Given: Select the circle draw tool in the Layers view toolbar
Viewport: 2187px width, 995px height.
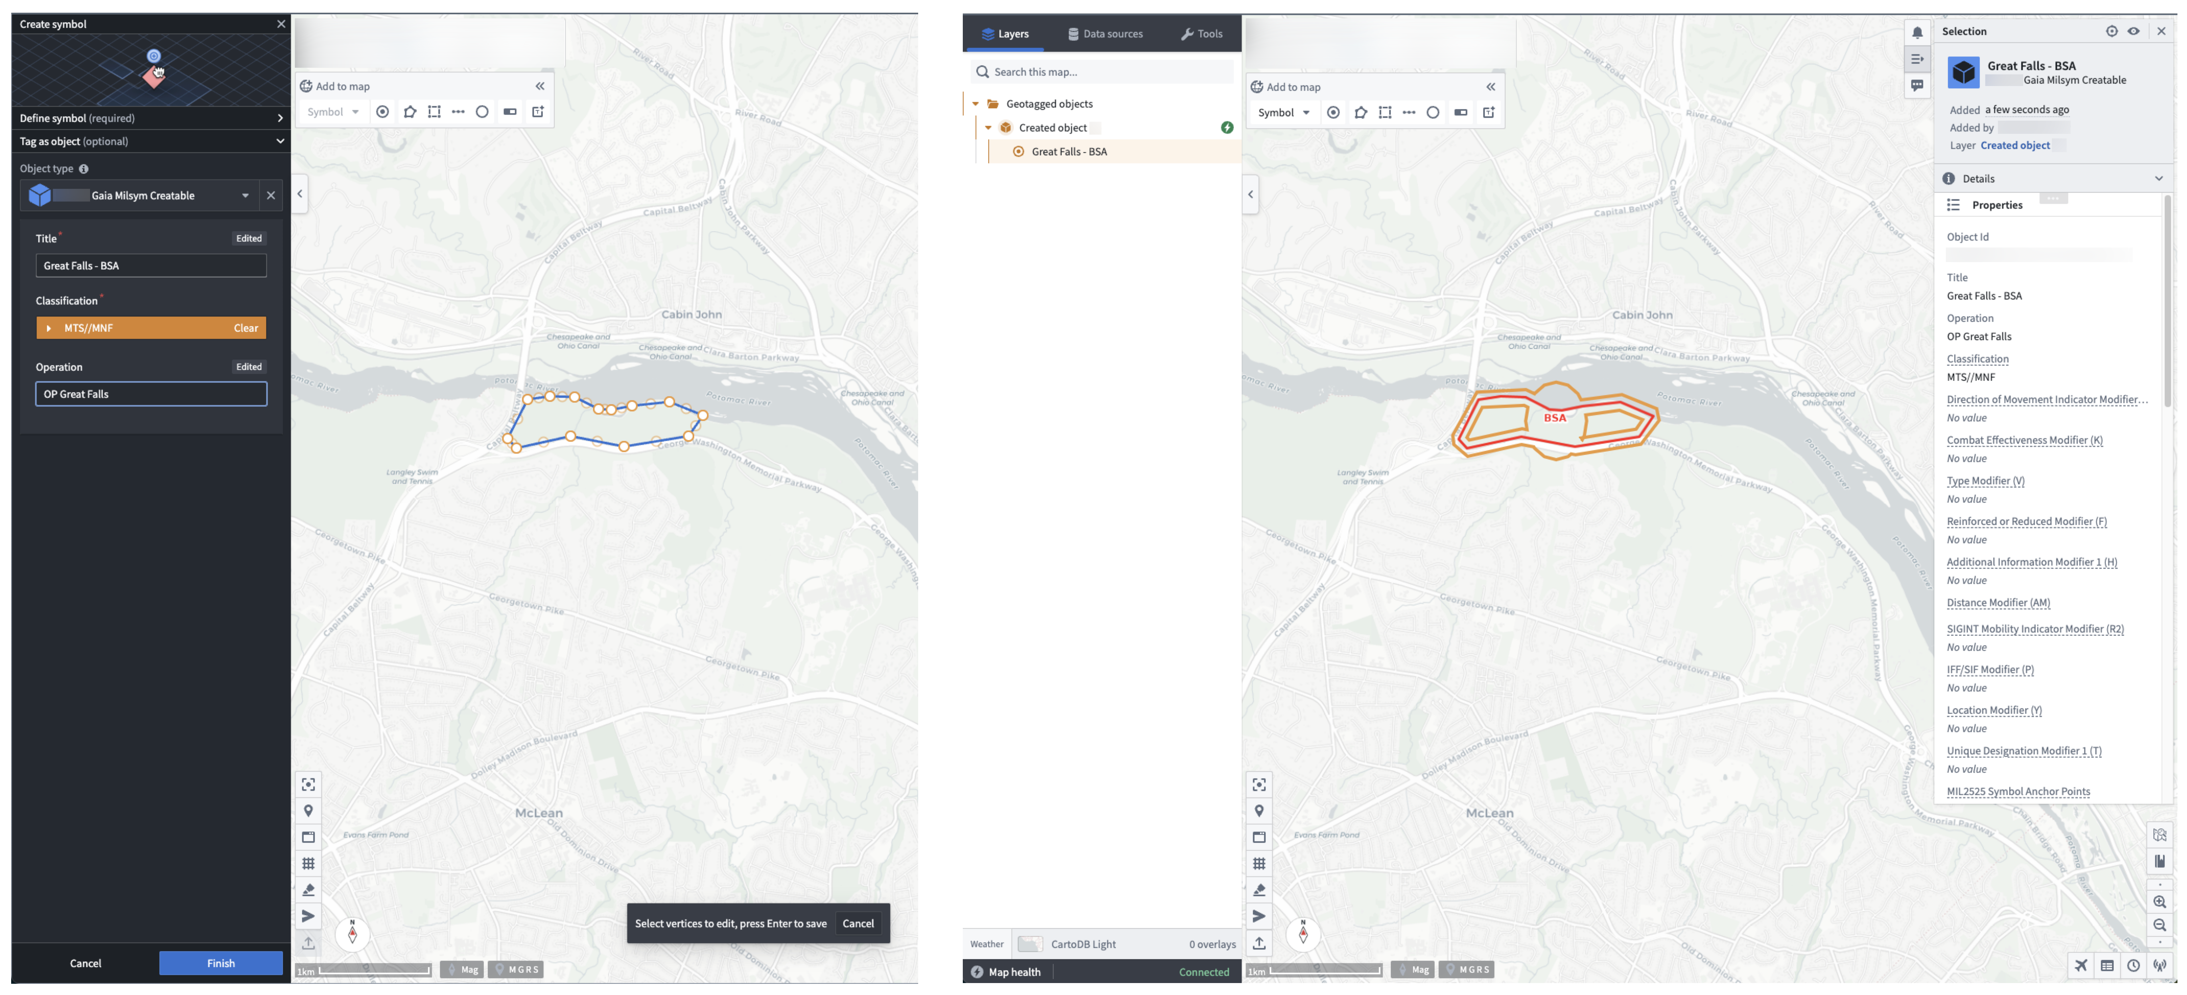Looking at the screenshot, I should [x=1432, y=112].
